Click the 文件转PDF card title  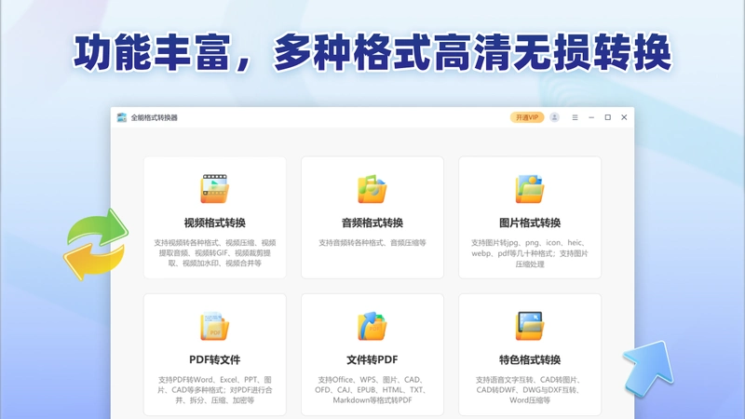(x=372, y=359)
